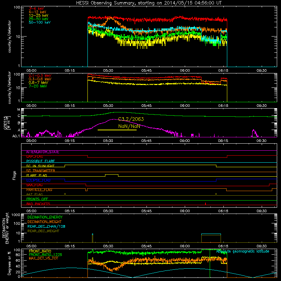Viewport: 281px width, 281px height.
Task: Select the 12-25 keV legend label
Action: click(39, 15)
